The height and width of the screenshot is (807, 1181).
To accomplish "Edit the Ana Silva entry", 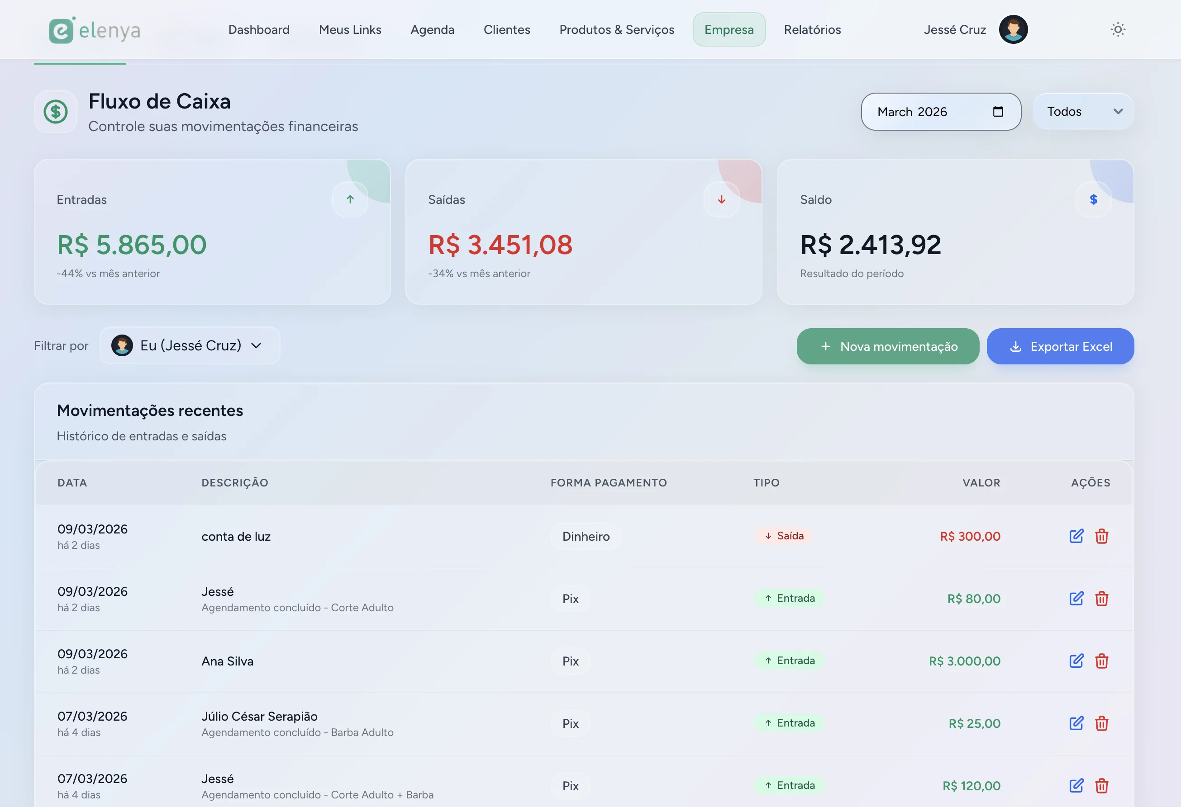I will 1076,661.
